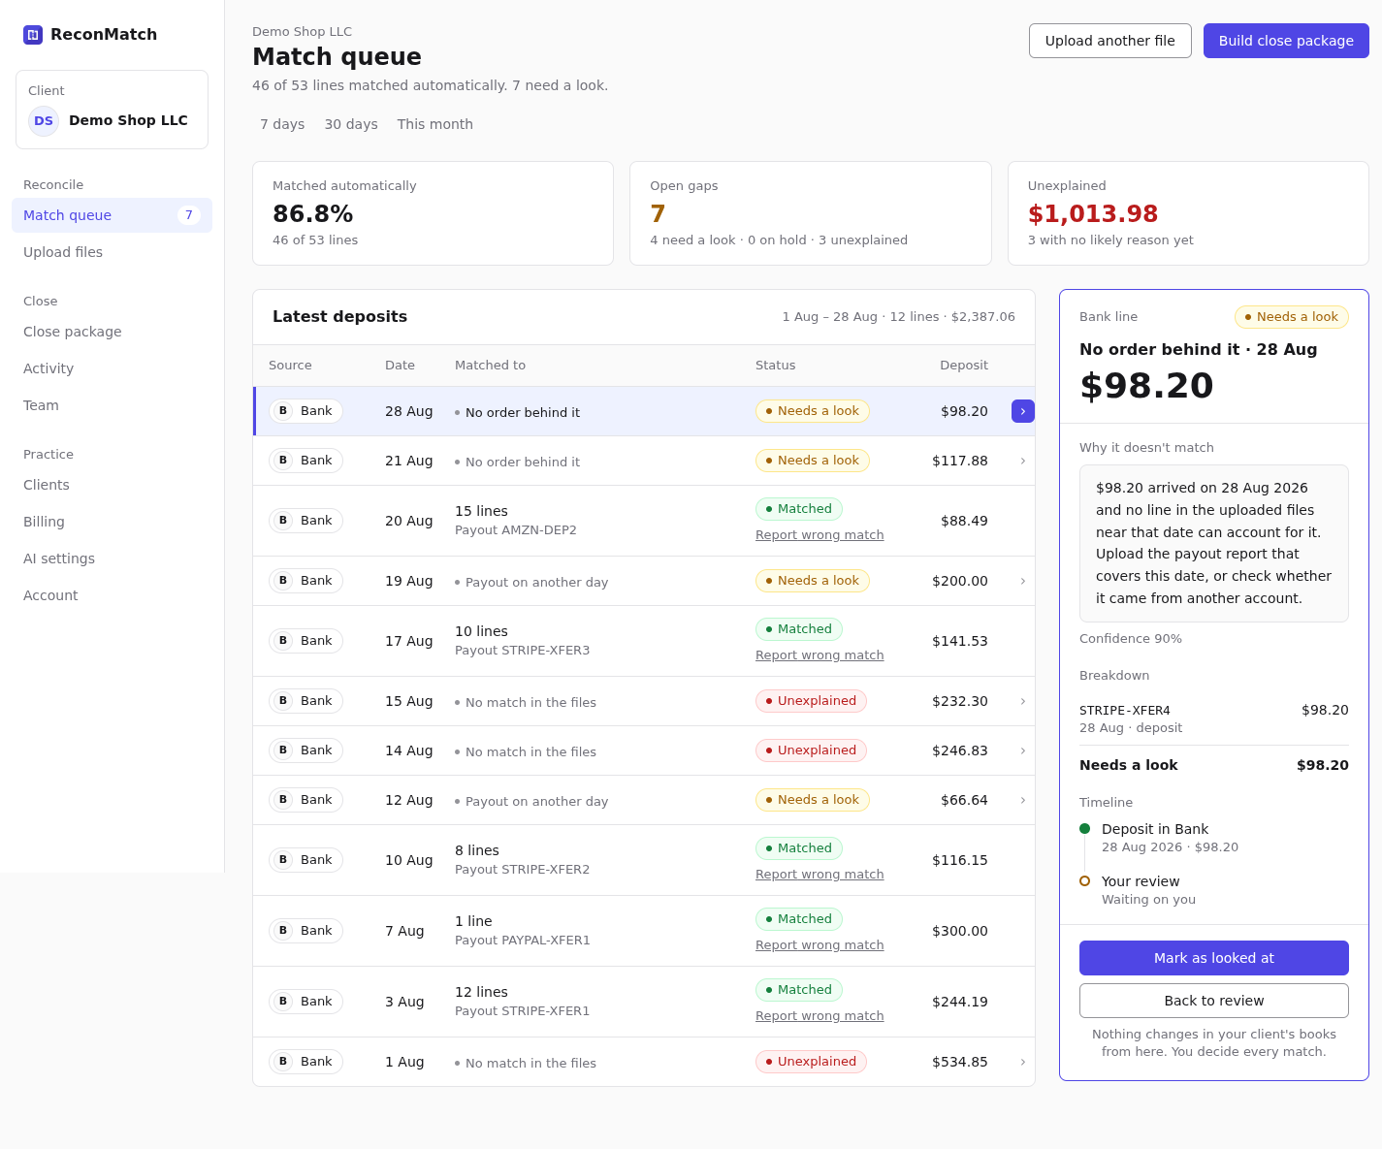Select the 7 days range tab
The image size is (1382, 1149).
click(x=282, y=124)
